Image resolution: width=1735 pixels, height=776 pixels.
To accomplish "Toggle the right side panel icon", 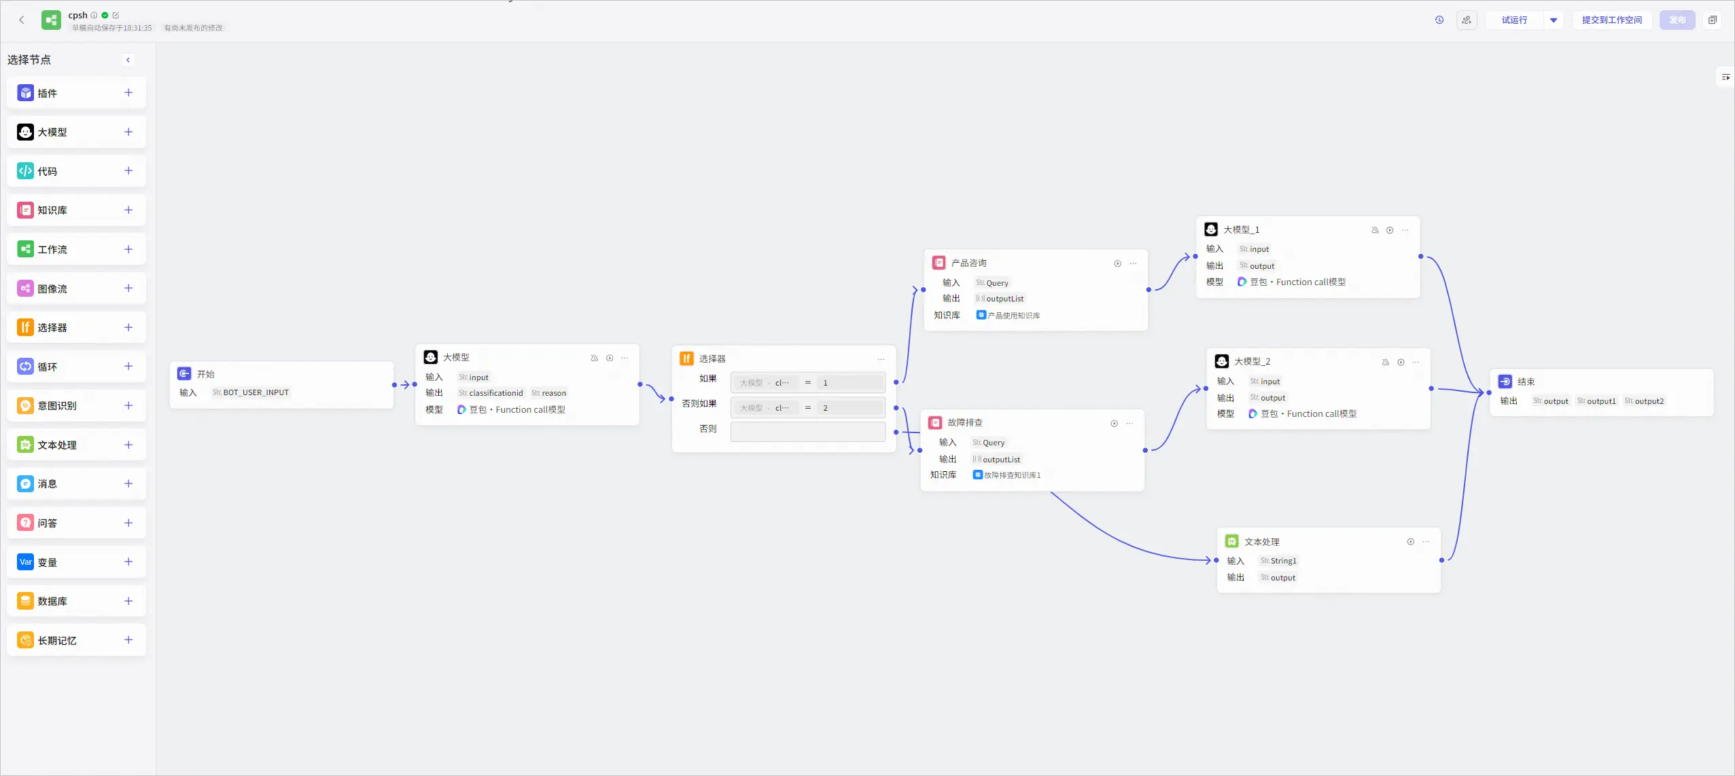I will click(x=1725, y=77).
